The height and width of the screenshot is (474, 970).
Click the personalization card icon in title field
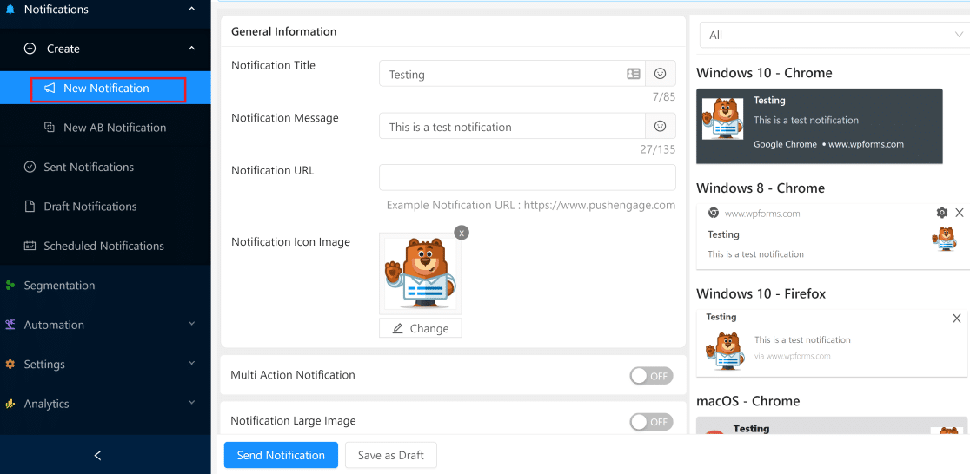(x=634, y=74)
